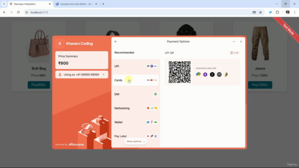Viewport: 299px width, 168px height.
Task: Select the Cards payment method
Action: coord(136,80)
